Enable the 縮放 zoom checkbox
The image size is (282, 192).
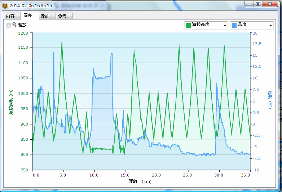coord(8,25)
